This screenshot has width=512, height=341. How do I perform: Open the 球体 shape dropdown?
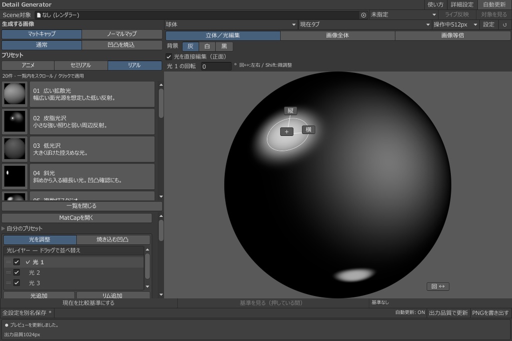tap(230, 24)
